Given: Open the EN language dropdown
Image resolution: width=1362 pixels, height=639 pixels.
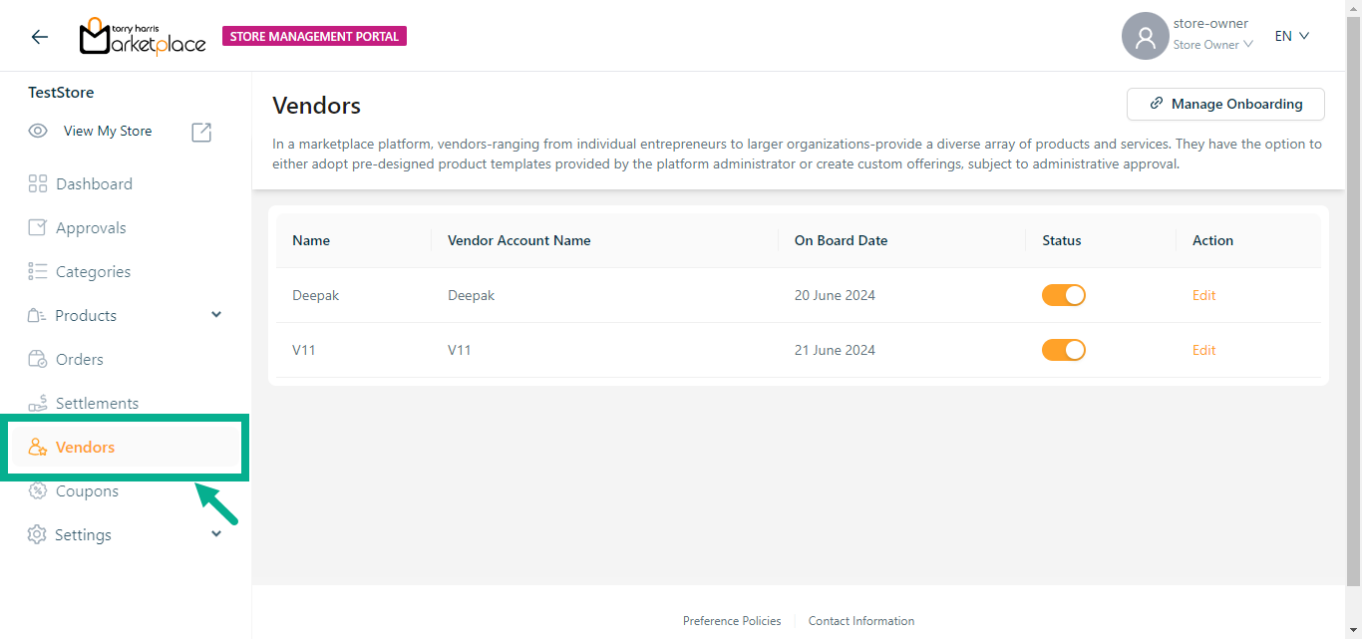Looking at the screenshot, I should (x=1291, y=36).
